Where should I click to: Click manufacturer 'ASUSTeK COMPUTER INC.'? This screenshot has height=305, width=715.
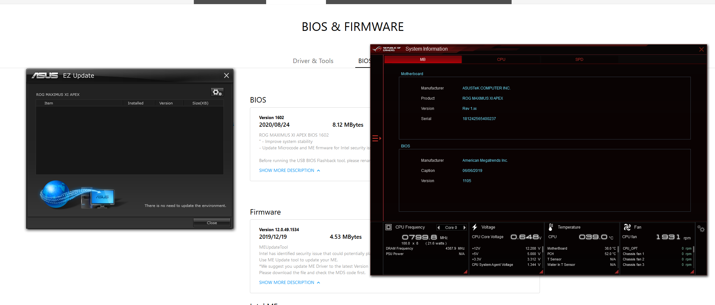[x=486, y=88]
